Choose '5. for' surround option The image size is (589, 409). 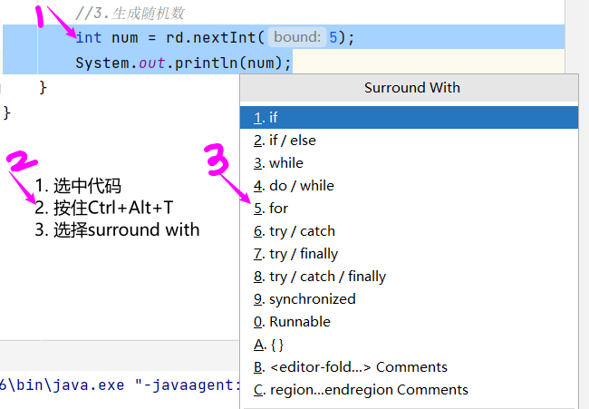coord(409,209)
